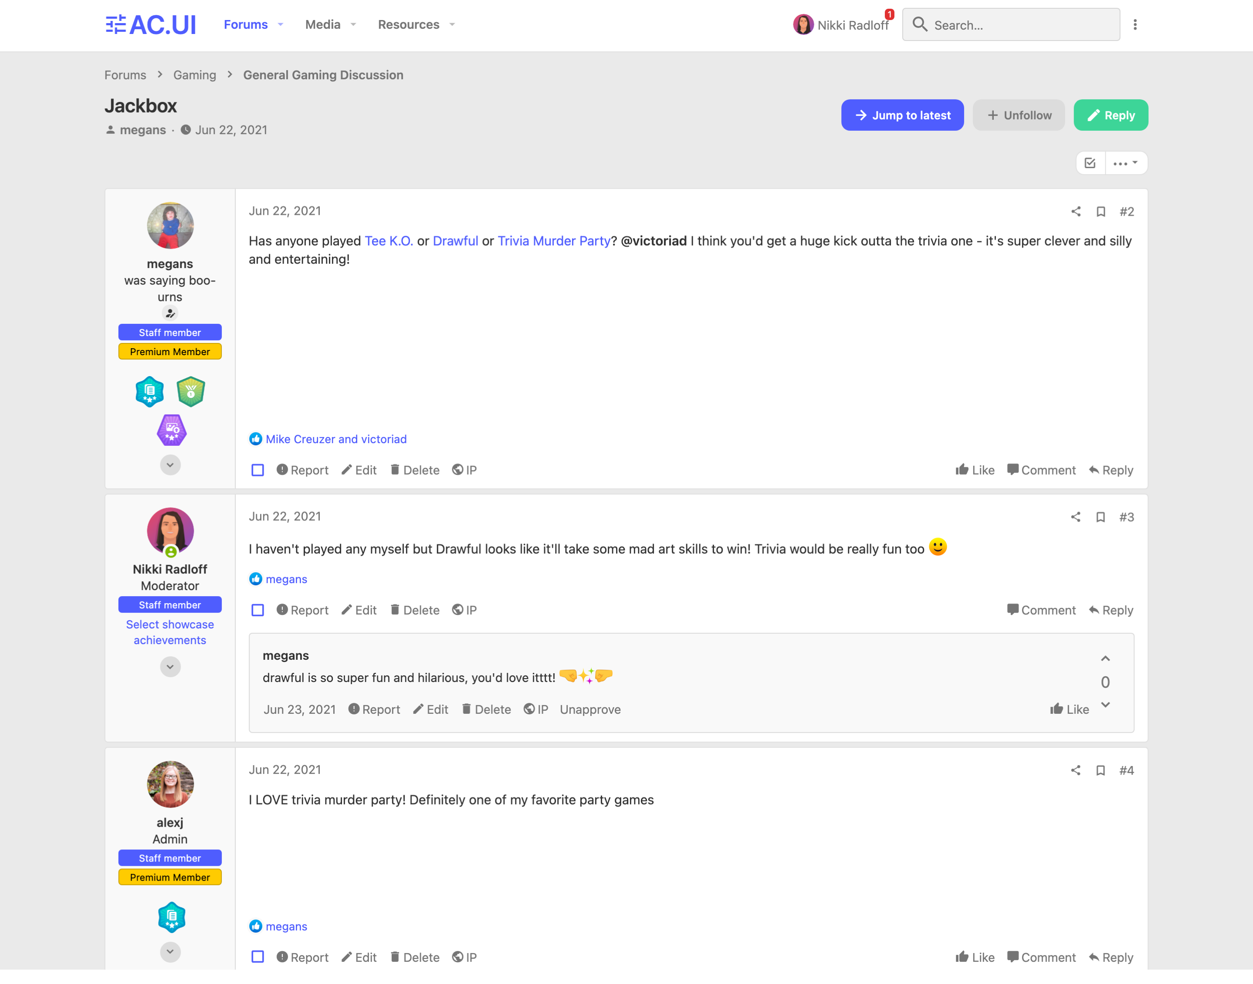This screenshot has height=984, width=1253.
Task: Click the select-for-moderation checkmark icon
Action: click(x=1090, y=163)
